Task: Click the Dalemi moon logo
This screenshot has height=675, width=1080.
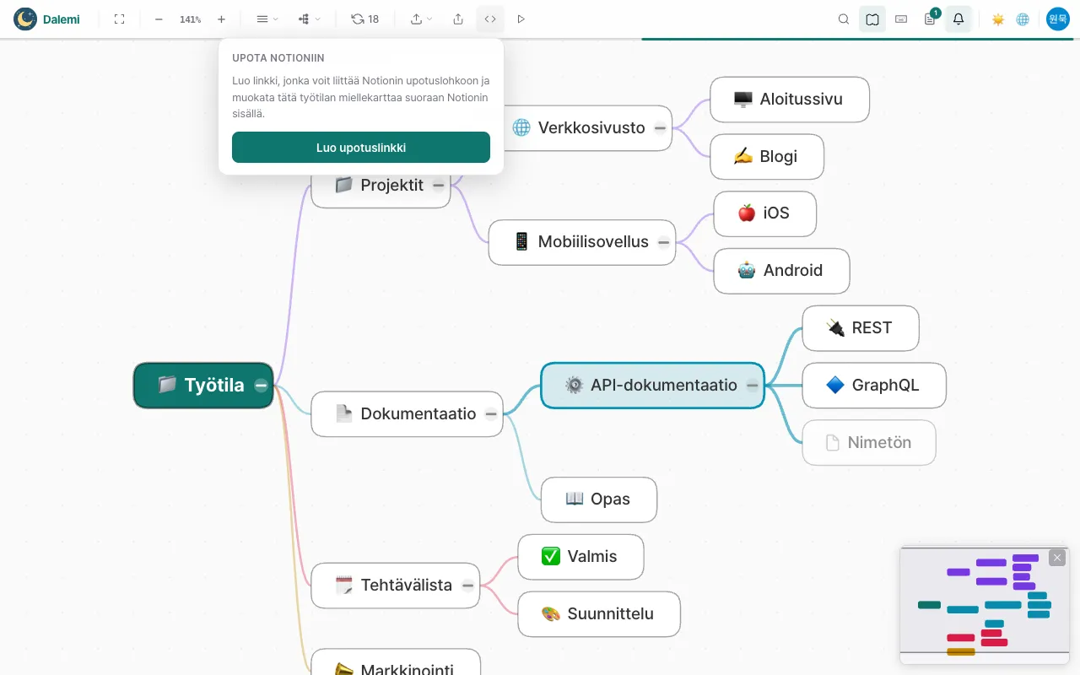Action: 25,19
